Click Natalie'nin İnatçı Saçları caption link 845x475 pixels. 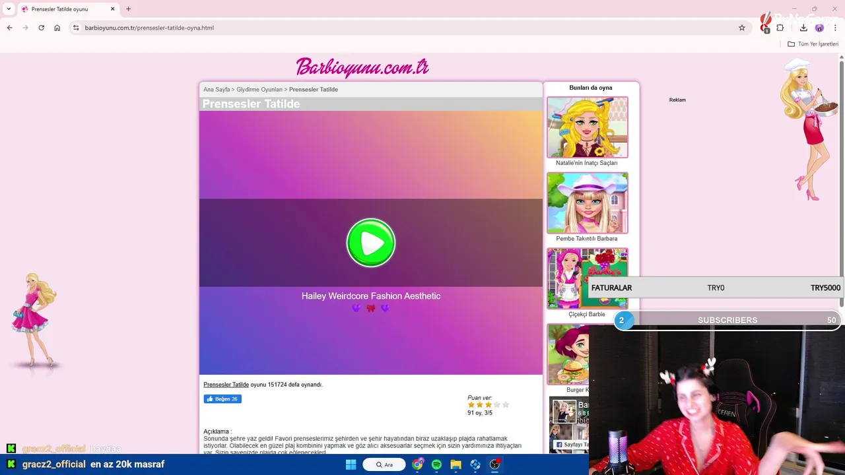coord(587,163)
